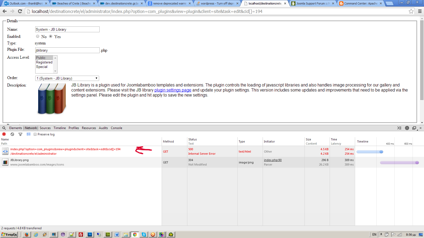424x238 pixels.
Task: Click the browser back arrow
Action: 5,11
